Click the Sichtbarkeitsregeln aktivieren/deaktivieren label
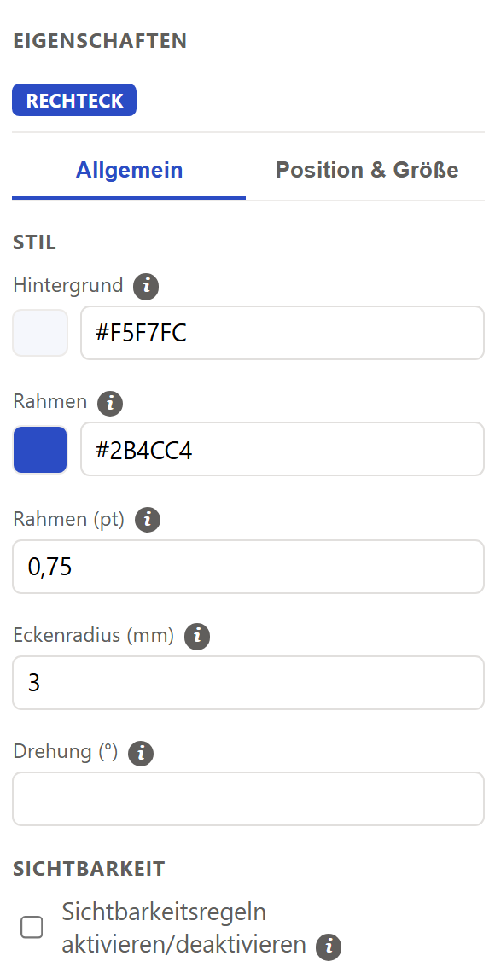Image resolution: width=495 pixels, height=973 pixels. (x=184, y=929)
